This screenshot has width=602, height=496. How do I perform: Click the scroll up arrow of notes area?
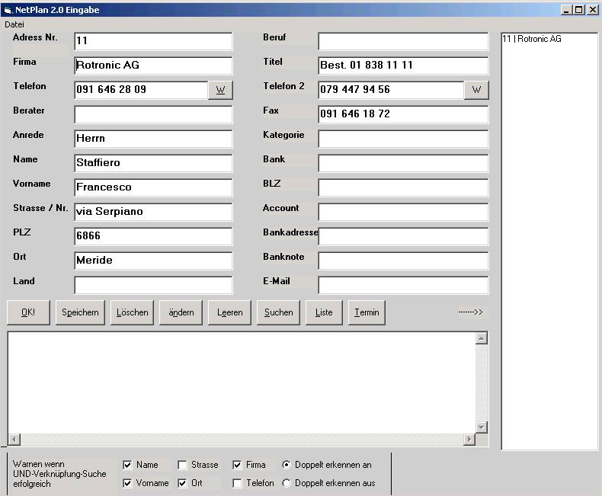482,338
